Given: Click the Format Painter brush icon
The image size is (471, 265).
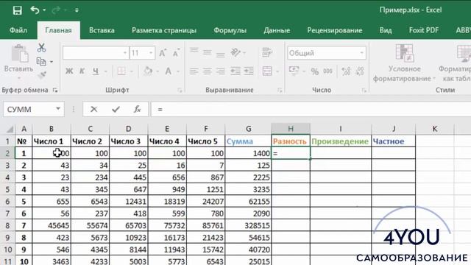Looking at the screenshot, I should (42, 74).
